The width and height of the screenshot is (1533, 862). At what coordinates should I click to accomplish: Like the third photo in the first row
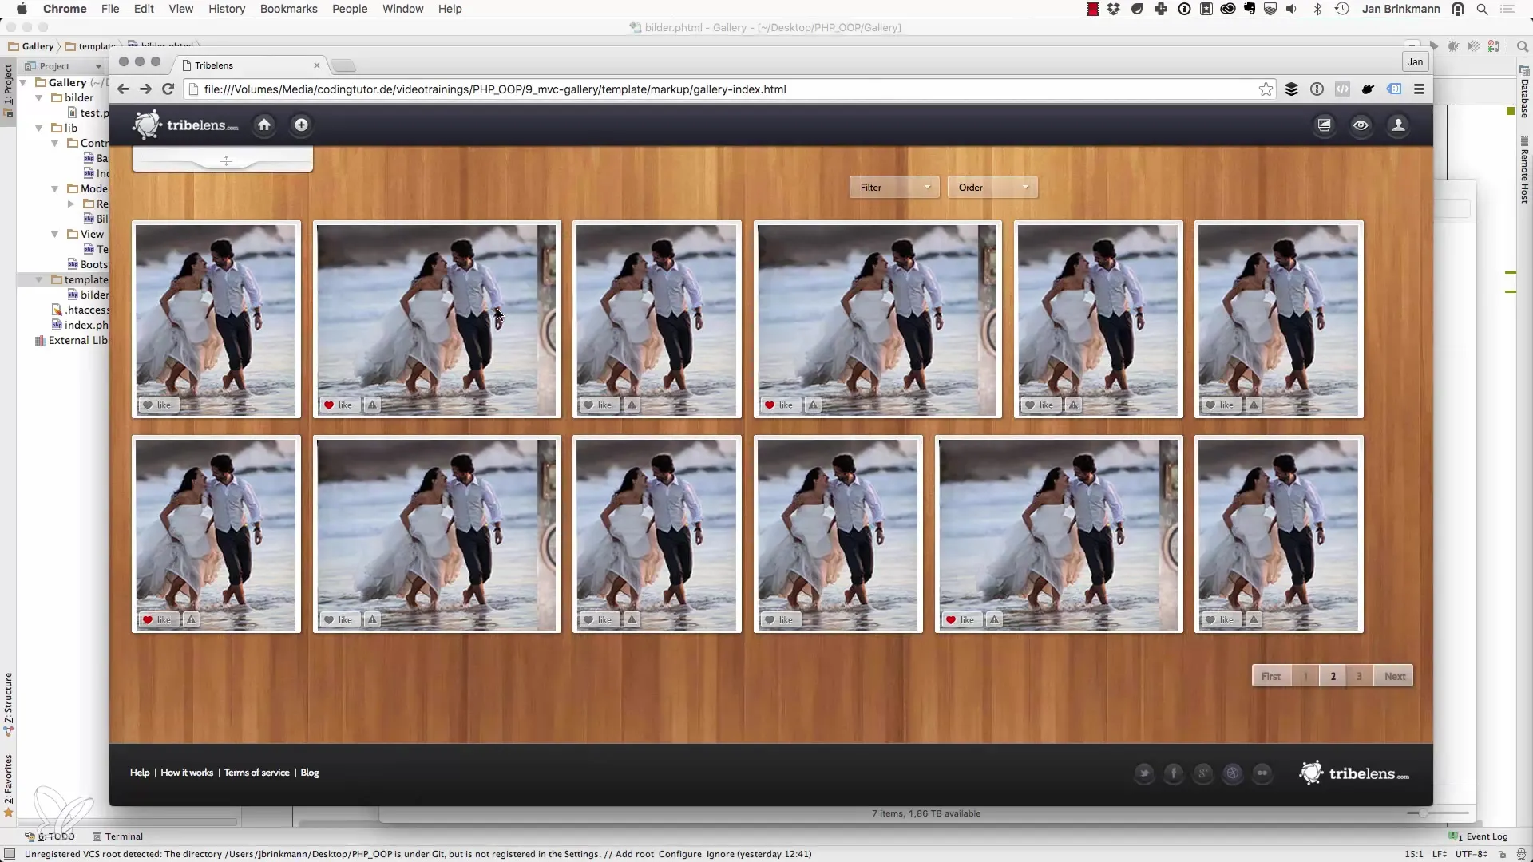(598, 405)
